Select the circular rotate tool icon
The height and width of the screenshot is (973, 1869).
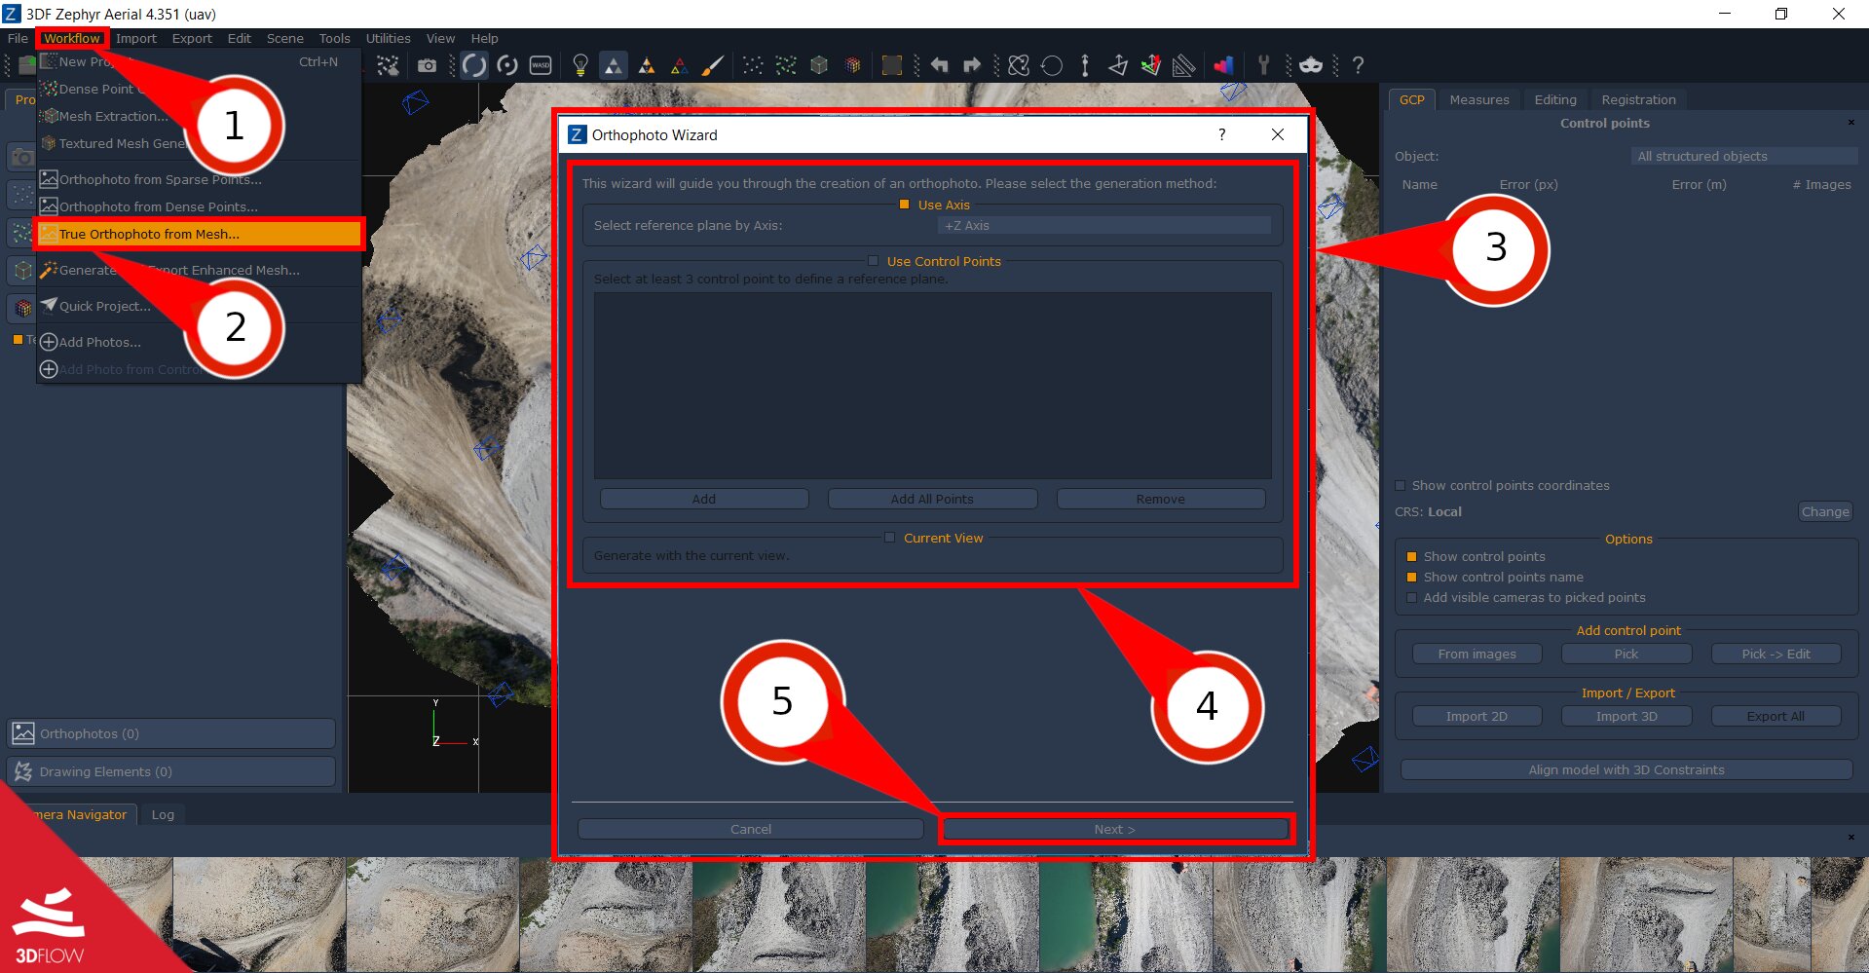coord(1052,65)
